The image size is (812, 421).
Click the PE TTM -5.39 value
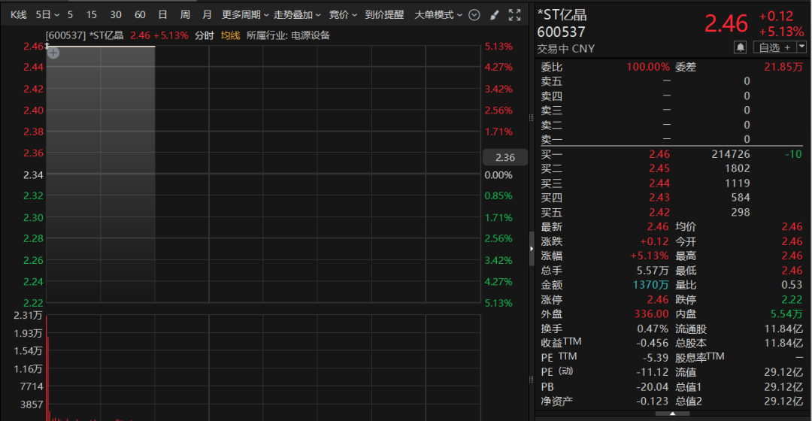pos(656,358)
